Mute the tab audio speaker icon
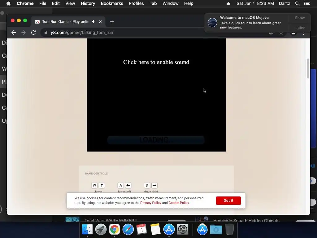The height and width of the screenshot is (238, 317). coord(93,21)
